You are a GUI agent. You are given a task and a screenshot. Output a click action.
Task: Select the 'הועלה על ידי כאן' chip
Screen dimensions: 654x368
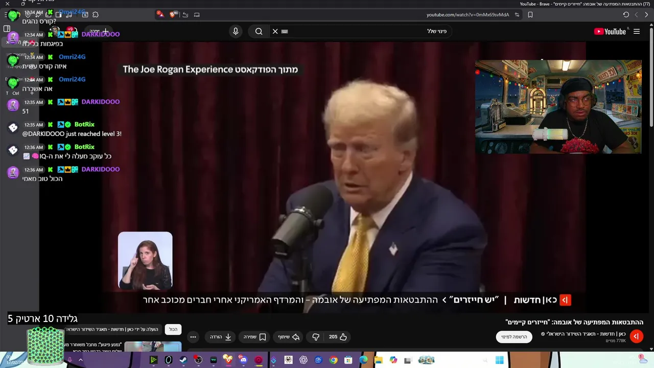click(112, 330)
